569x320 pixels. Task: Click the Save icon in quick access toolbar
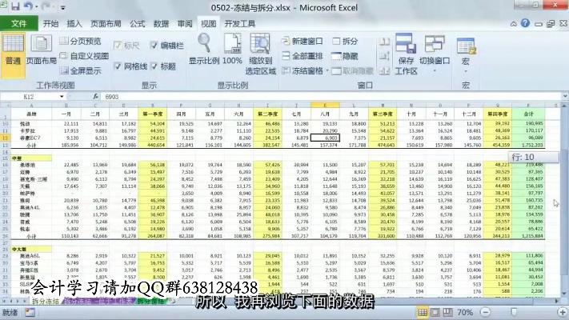15,6
